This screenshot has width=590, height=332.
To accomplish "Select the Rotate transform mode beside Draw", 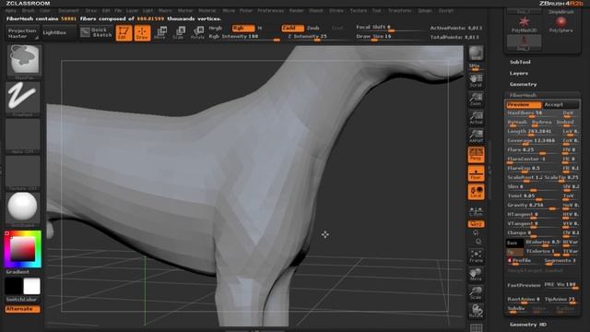I will (197, 33).
